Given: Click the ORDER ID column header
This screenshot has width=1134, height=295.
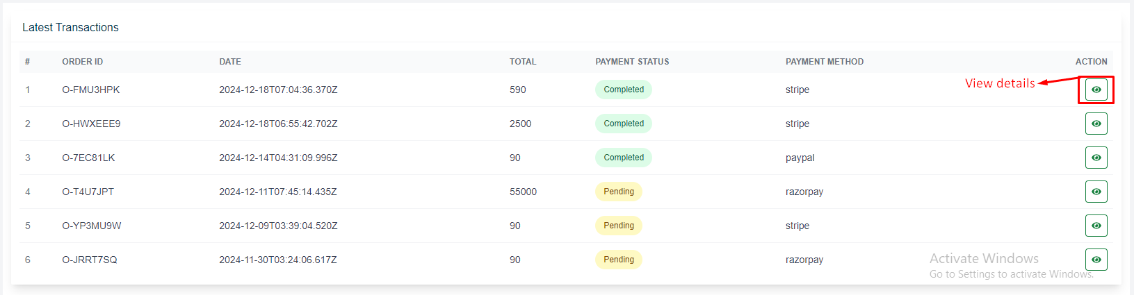Looking at the screenshot, I should [82, 62].
